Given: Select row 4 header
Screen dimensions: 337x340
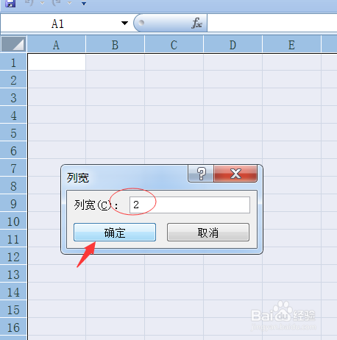Looking at the screenshot, I should pos(13,116).
